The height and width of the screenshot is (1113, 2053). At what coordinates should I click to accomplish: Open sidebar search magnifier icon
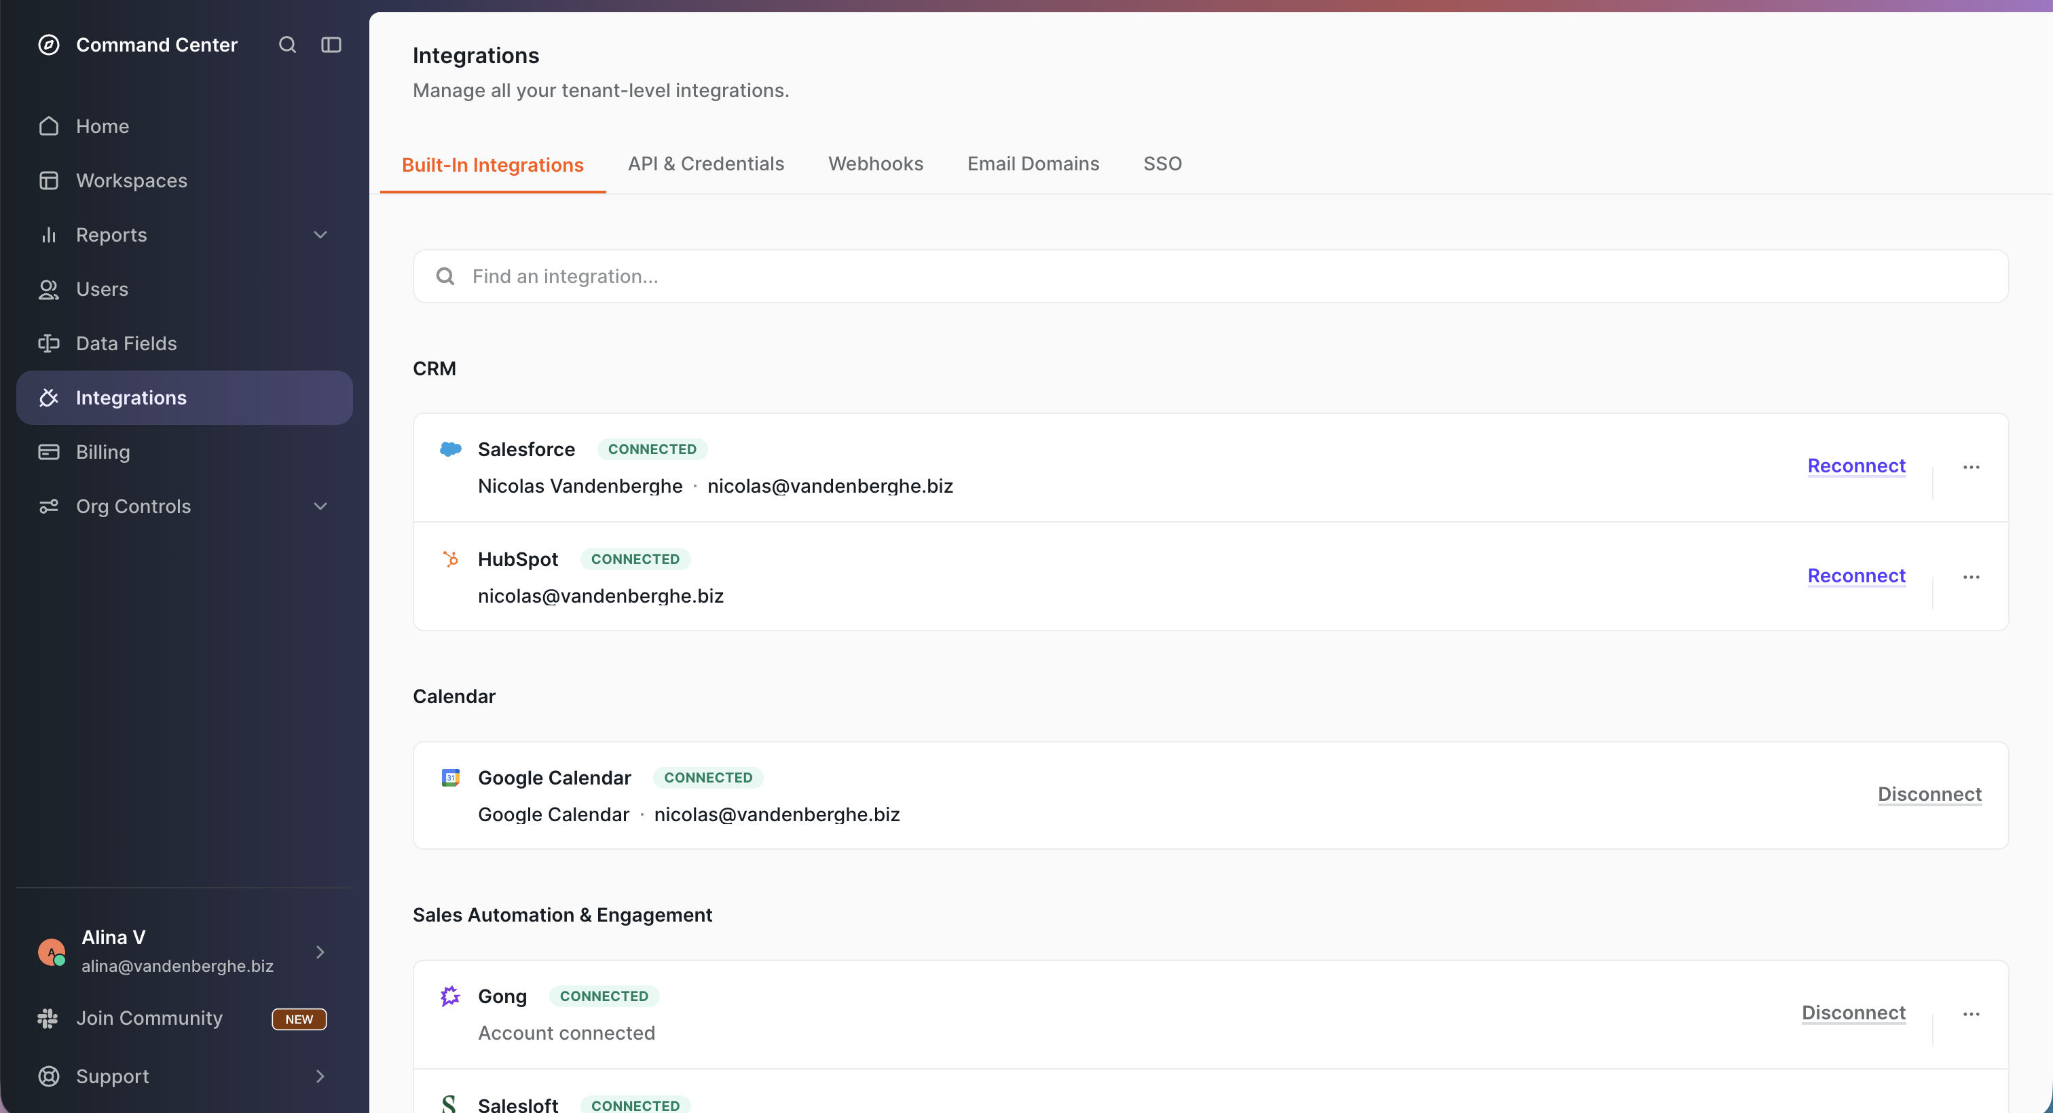288,45
